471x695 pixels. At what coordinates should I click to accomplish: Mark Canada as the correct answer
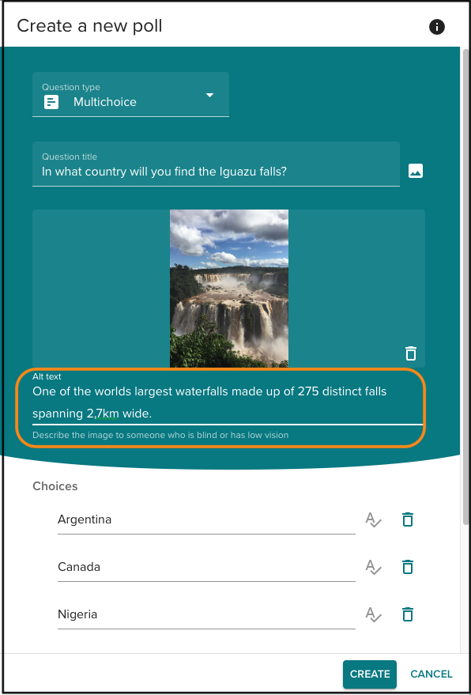coord(373,567)
